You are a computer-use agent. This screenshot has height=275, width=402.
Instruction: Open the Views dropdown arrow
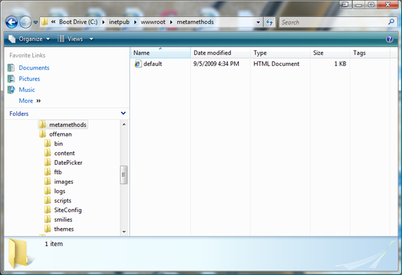(x=91, y=39)
